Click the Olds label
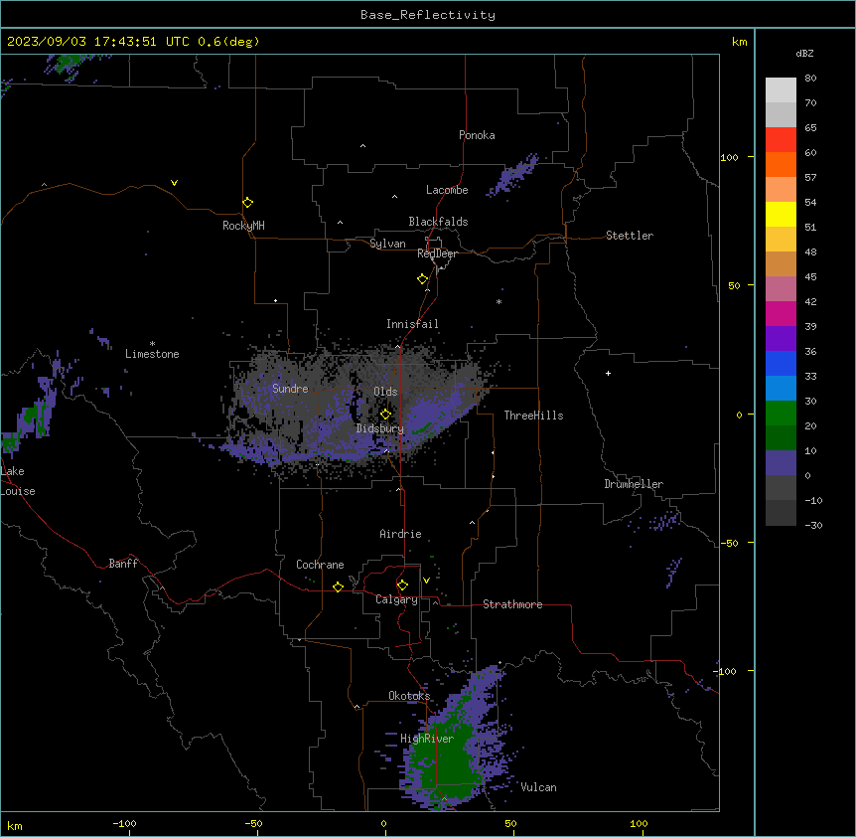 pos(385,392)
